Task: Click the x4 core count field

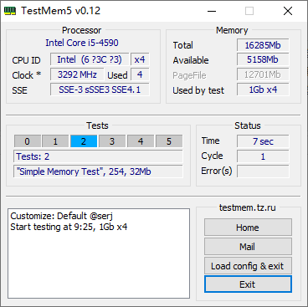Action: [x=140, y=59]
